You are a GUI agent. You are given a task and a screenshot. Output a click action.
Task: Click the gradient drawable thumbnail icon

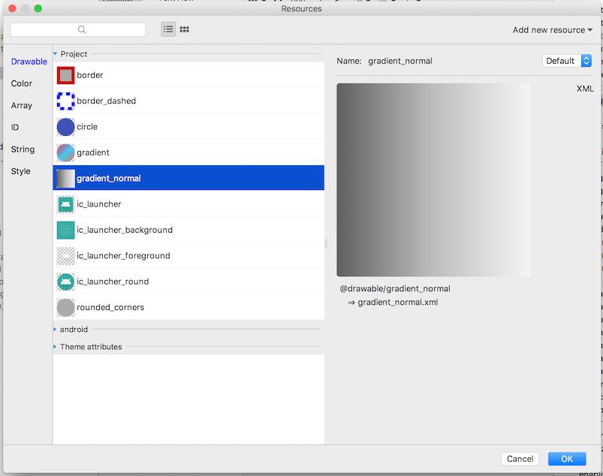65,152
